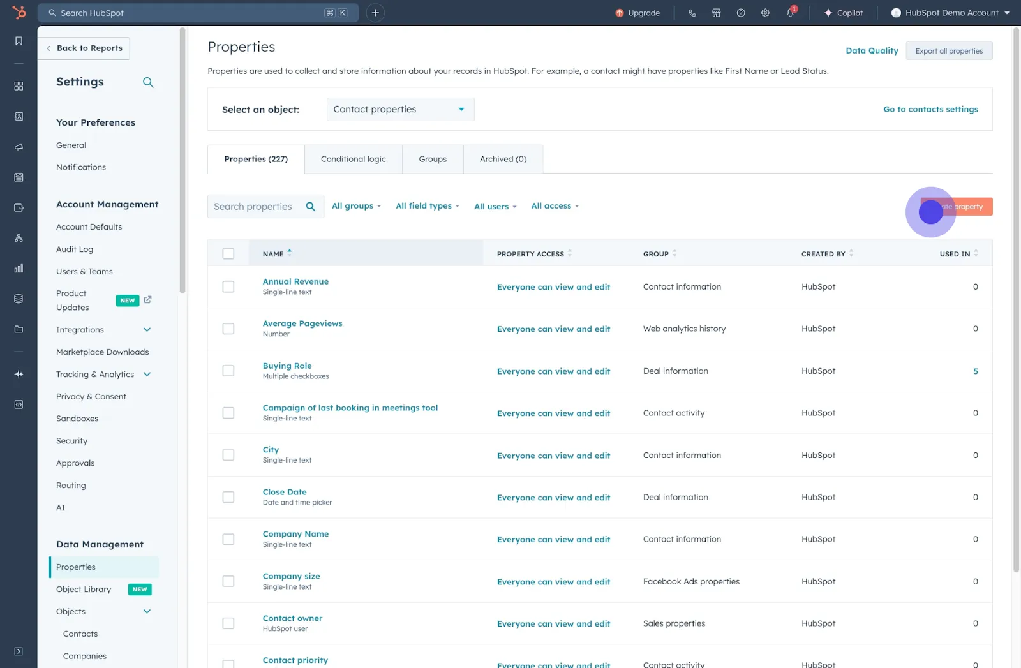The height and width of the screenshot is (668, 1021).
Task: Sort by Used In column arrows
Action: (976, 253)
